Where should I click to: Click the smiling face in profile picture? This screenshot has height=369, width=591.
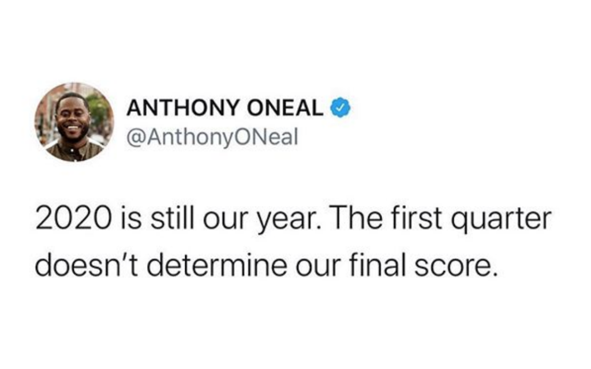click(x=72, y=119)
